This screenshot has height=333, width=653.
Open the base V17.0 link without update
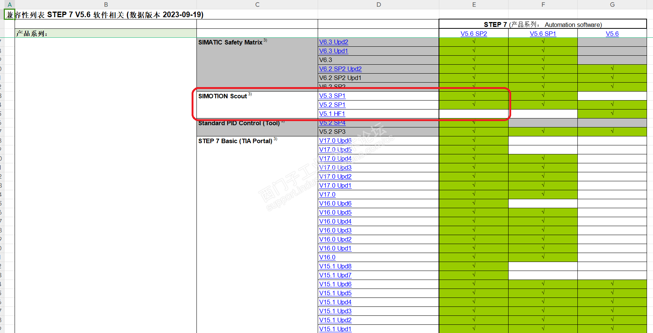click(327, 195)
